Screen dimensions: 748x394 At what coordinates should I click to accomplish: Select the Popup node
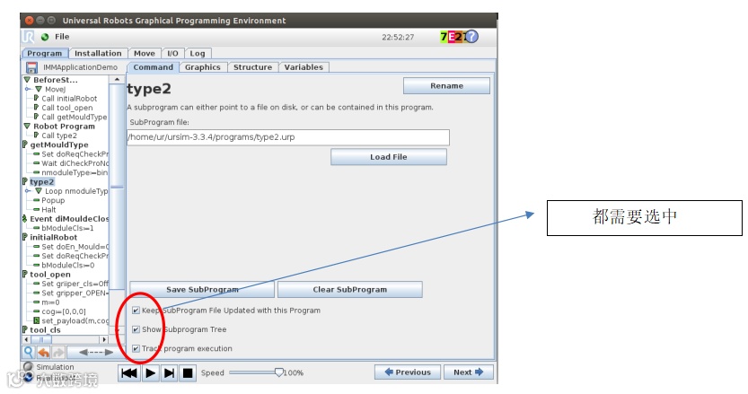point(53,200)
